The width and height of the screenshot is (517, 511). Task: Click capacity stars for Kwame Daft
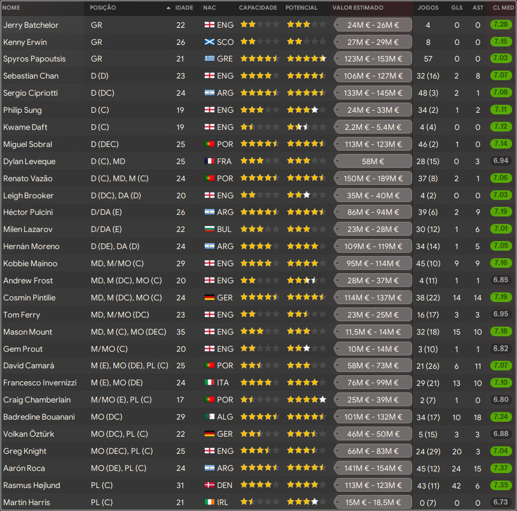[260, 127]
